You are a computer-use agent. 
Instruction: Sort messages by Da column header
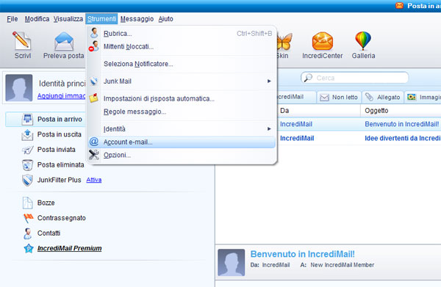[x=319, y=111]
